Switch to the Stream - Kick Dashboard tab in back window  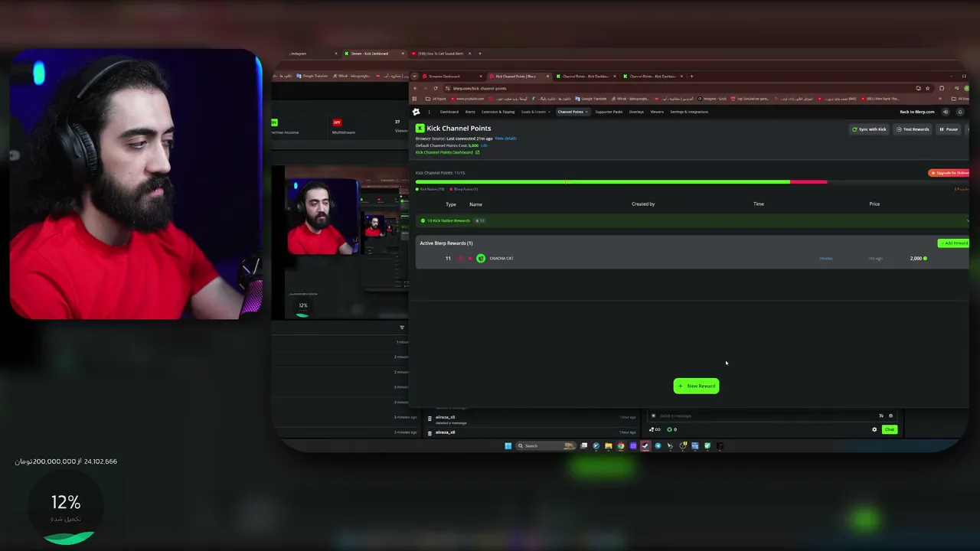pos(373,54)
